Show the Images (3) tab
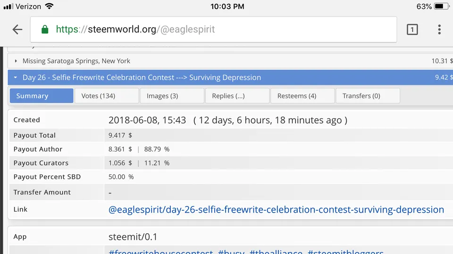 [x=172, y=96]
